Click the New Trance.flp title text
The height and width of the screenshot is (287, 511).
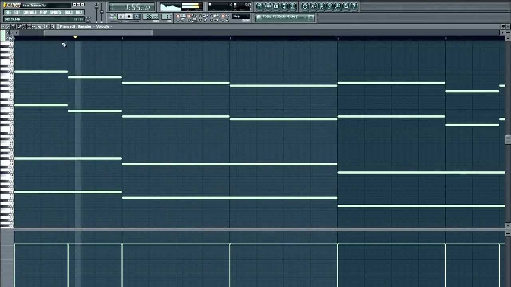coord(34,5)
